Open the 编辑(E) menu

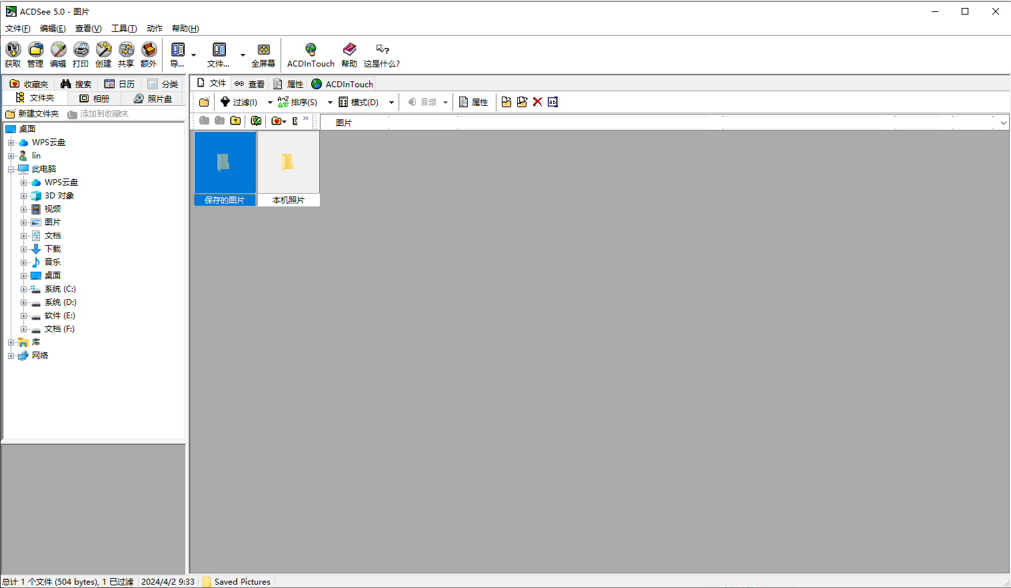(x=53, y=29)
